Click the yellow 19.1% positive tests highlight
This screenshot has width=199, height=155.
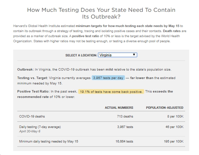pyautogui.click(x=111, y=92)
